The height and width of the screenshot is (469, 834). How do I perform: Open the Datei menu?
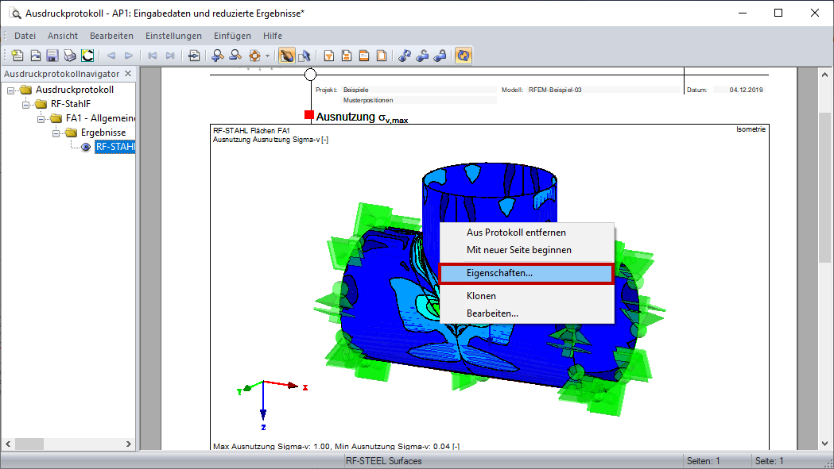coord(25,36)
